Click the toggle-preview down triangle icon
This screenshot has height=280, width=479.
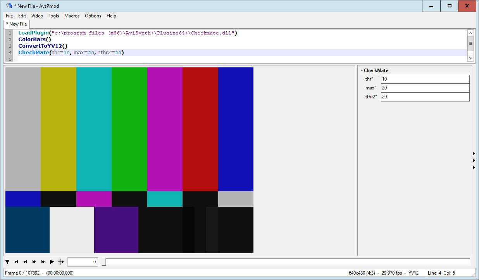pyautogui.click(x=7, y=262)
